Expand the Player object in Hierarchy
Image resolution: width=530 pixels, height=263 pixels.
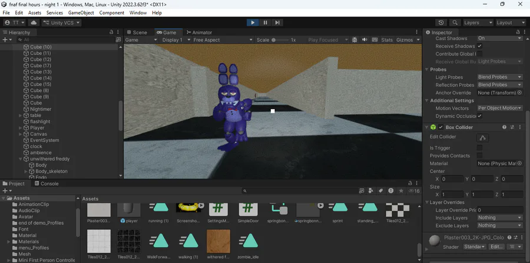20,128
